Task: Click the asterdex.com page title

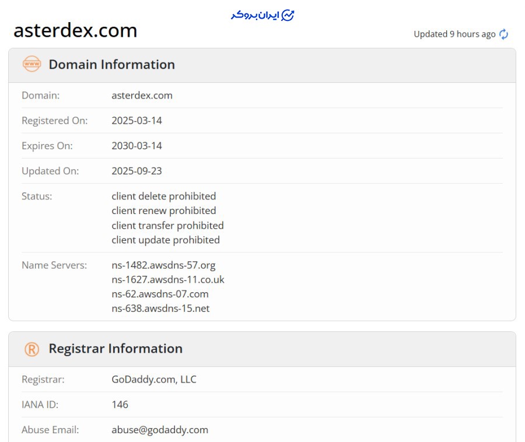Action: pos(75,30)
